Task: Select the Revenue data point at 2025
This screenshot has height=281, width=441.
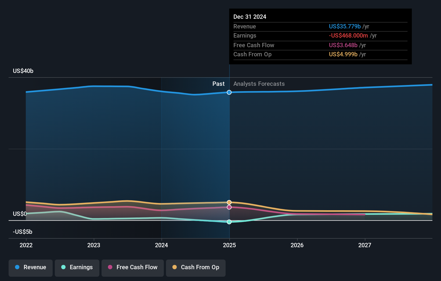Action: pos(229,92)
